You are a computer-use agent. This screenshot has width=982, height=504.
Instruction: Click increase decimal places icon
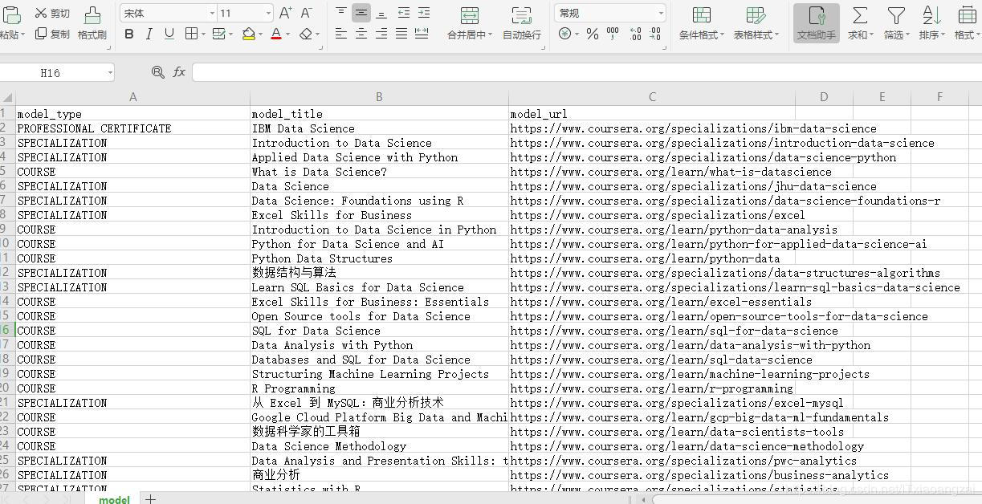click(636, 34)
